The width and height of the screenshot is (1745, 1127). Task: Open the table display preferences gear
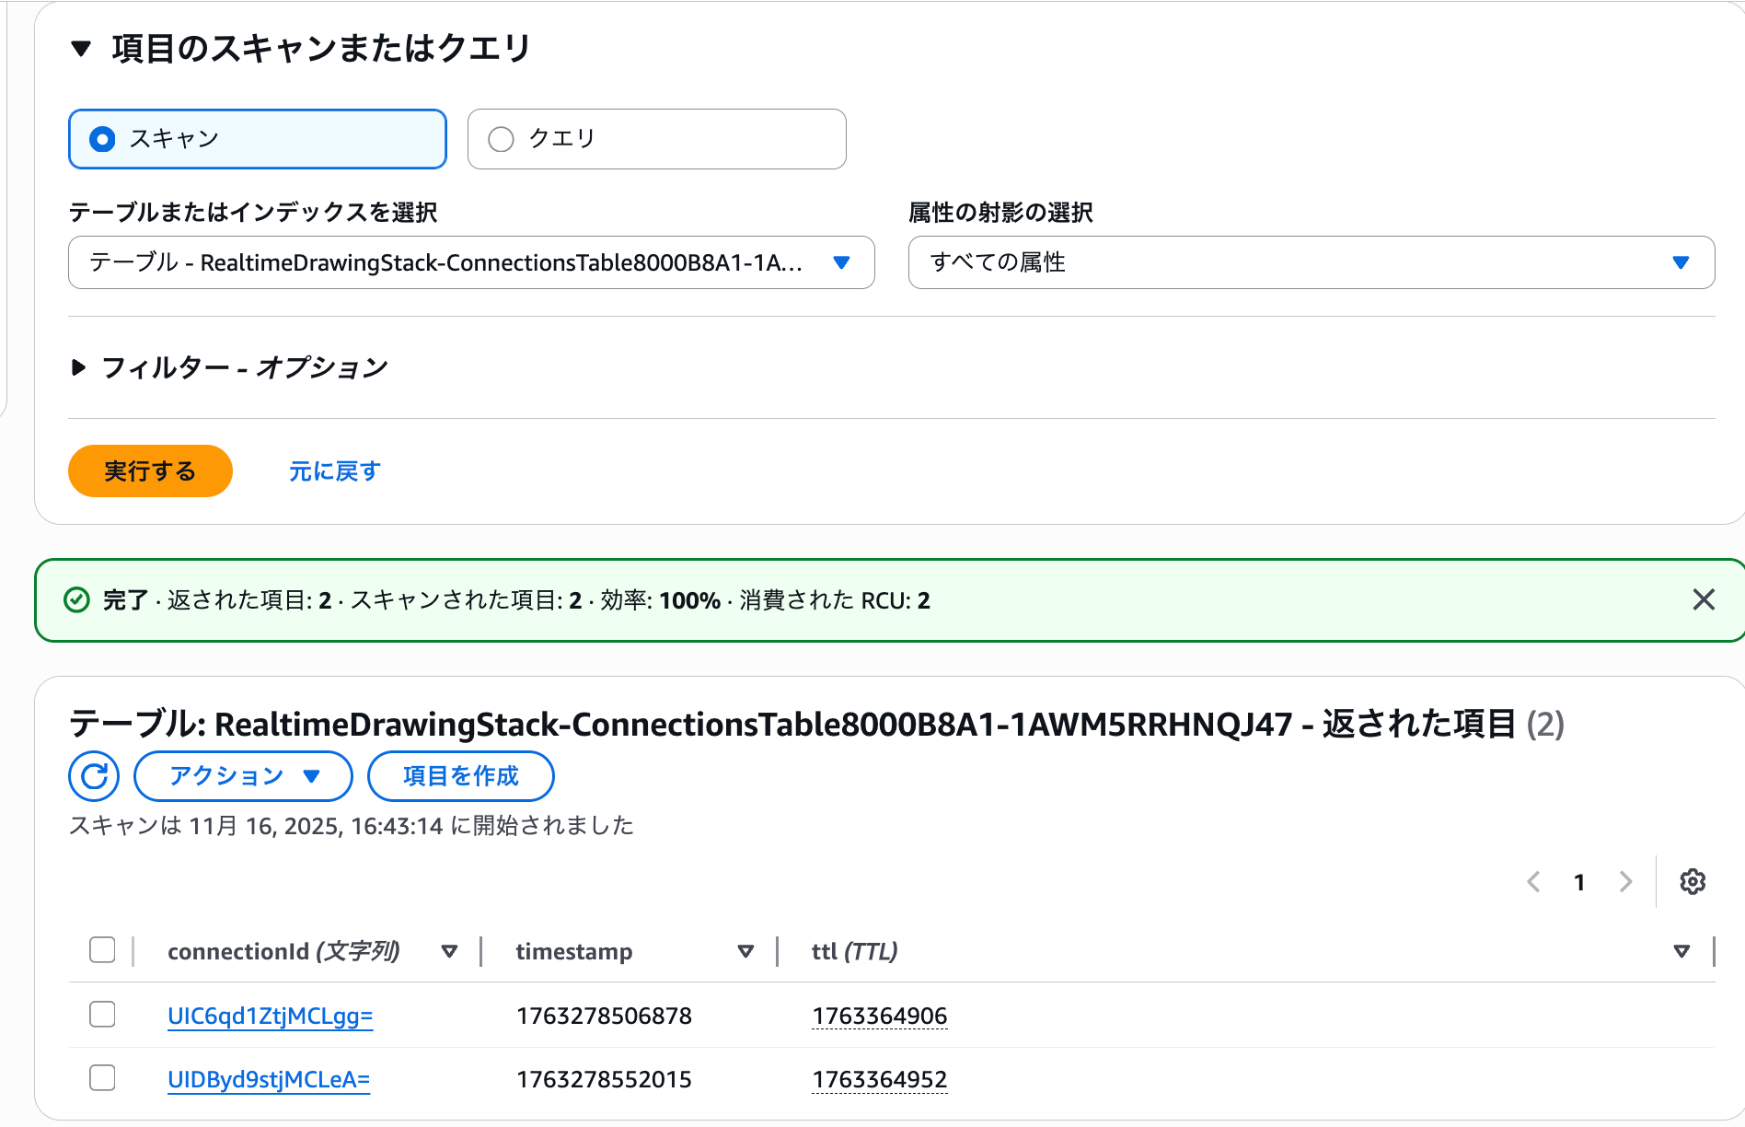(x=1692, y=881)
